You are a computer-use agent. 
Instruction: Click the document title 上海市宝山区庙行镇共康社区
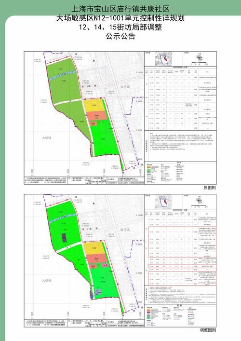point(120,9)
